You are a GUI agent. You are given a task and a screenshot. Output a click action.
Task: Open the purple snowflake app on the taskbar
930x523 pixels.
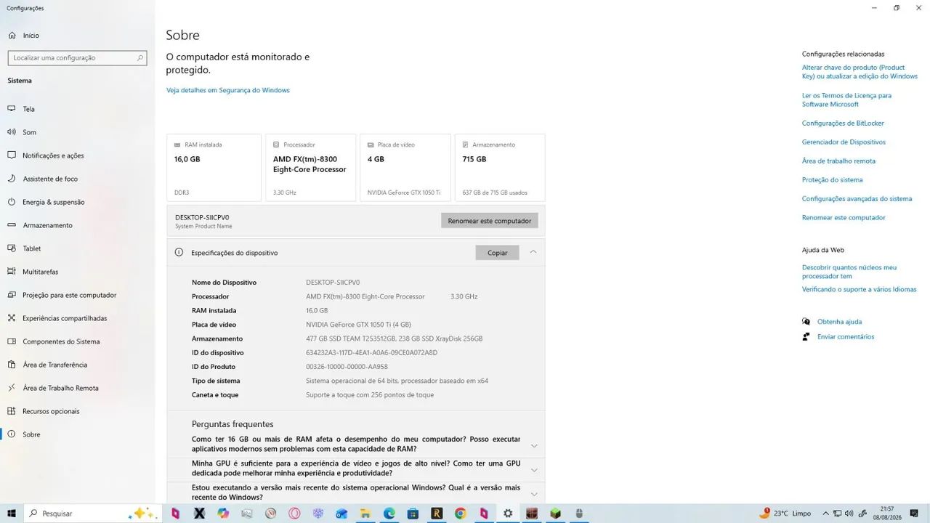pos(318,514)
